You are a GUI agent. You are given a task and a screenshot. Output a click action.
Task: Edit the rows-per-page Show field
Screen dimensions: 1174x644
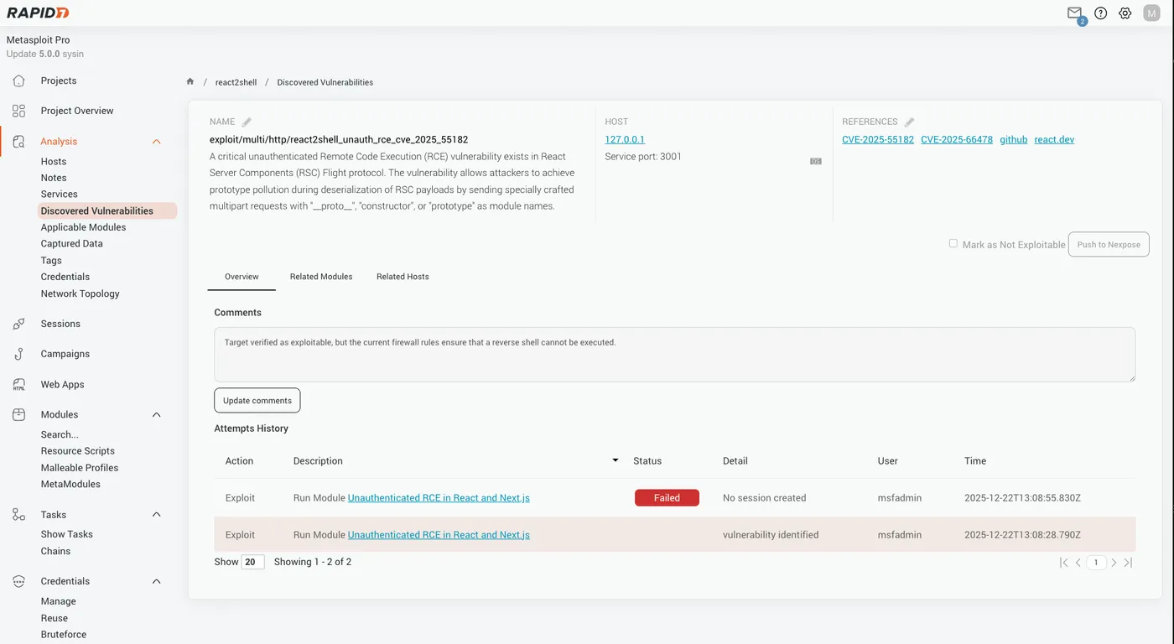point(253,561)
